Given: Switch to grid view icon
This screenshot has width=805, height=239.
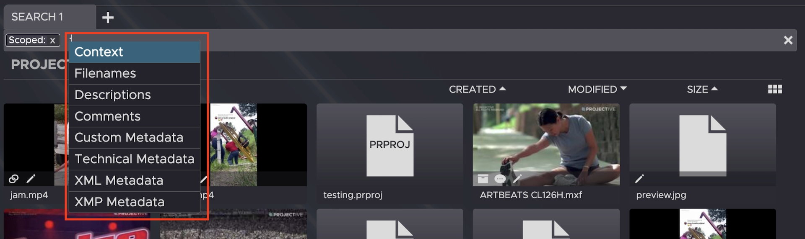Looking at the screenshot, I should point(775,89).
